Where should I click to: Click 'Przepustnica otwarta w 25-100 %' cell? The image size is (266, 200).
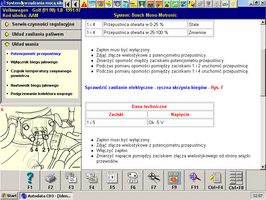(x=145, y=32)
